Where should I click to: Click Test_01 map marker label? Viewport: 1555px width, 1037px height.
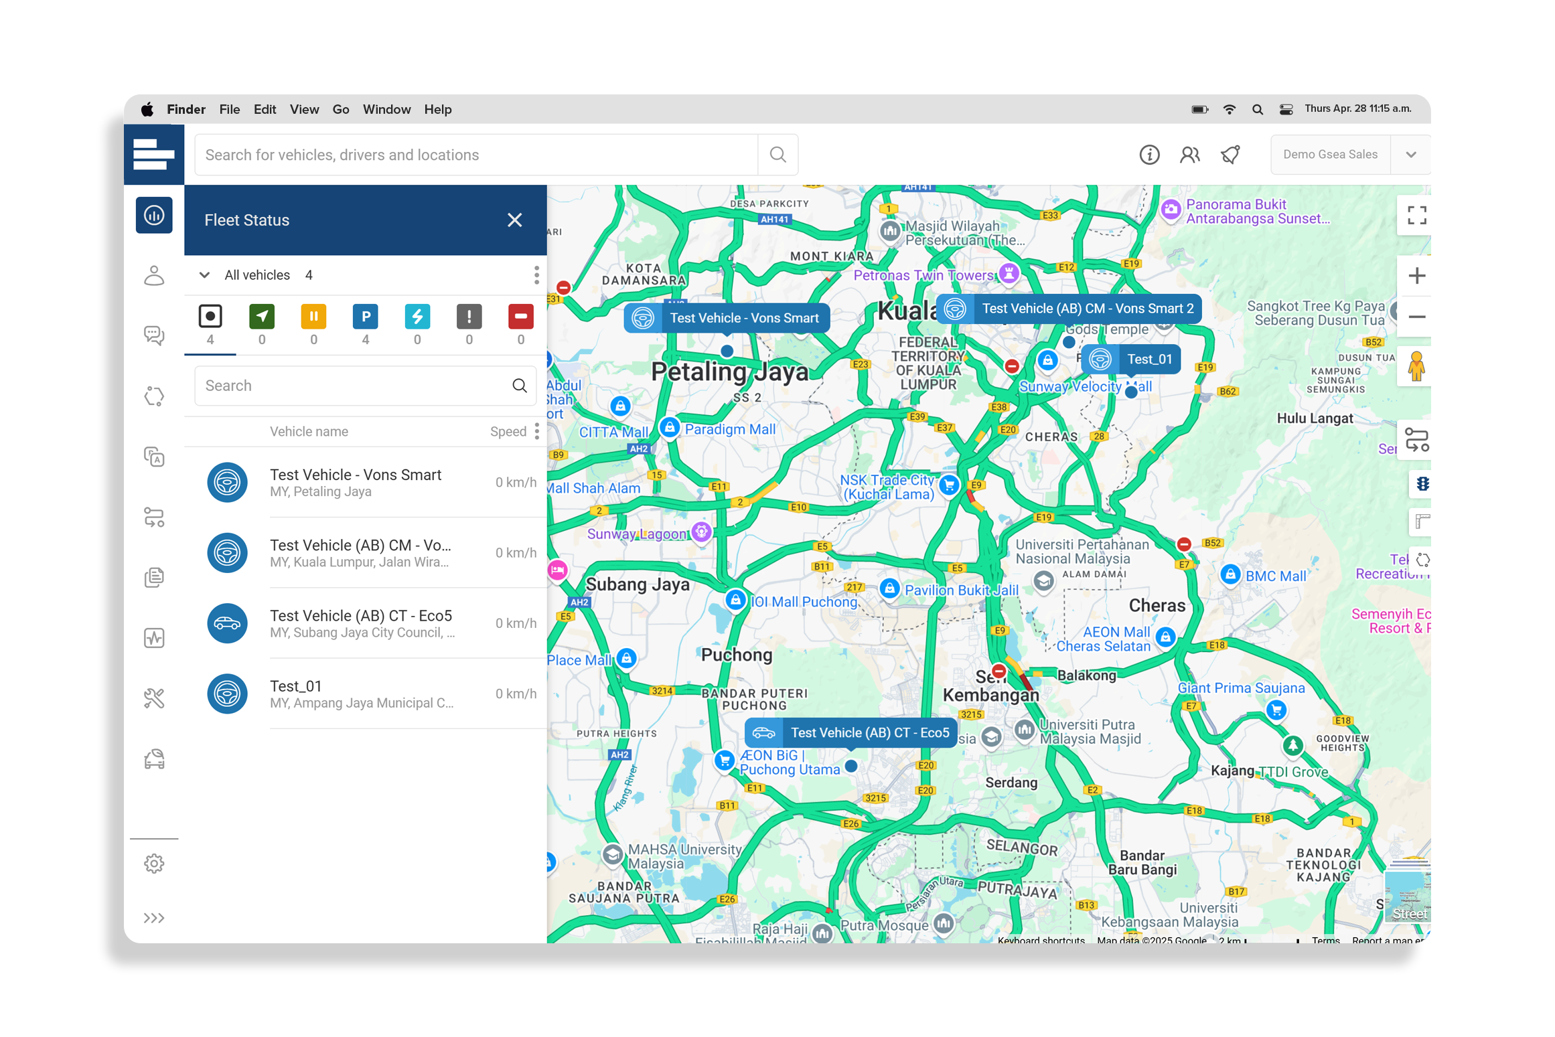tap(1130, 360)
